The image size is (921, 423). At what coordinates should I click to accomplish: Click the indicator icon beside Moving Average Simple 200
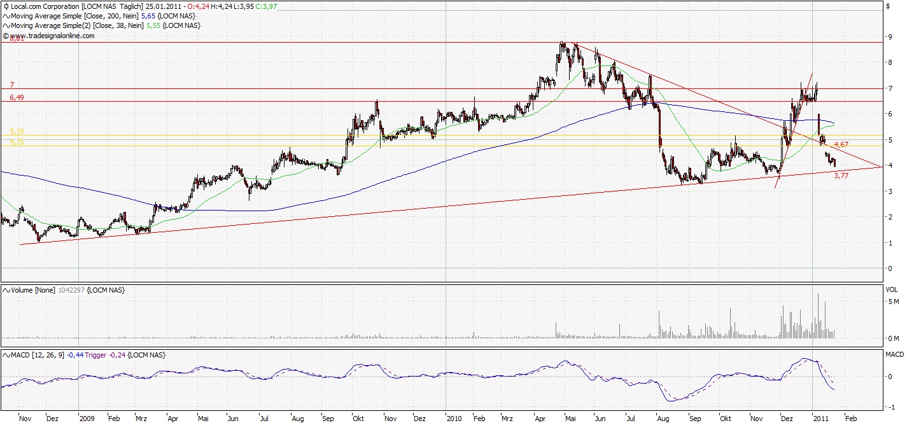pos(6,15)
